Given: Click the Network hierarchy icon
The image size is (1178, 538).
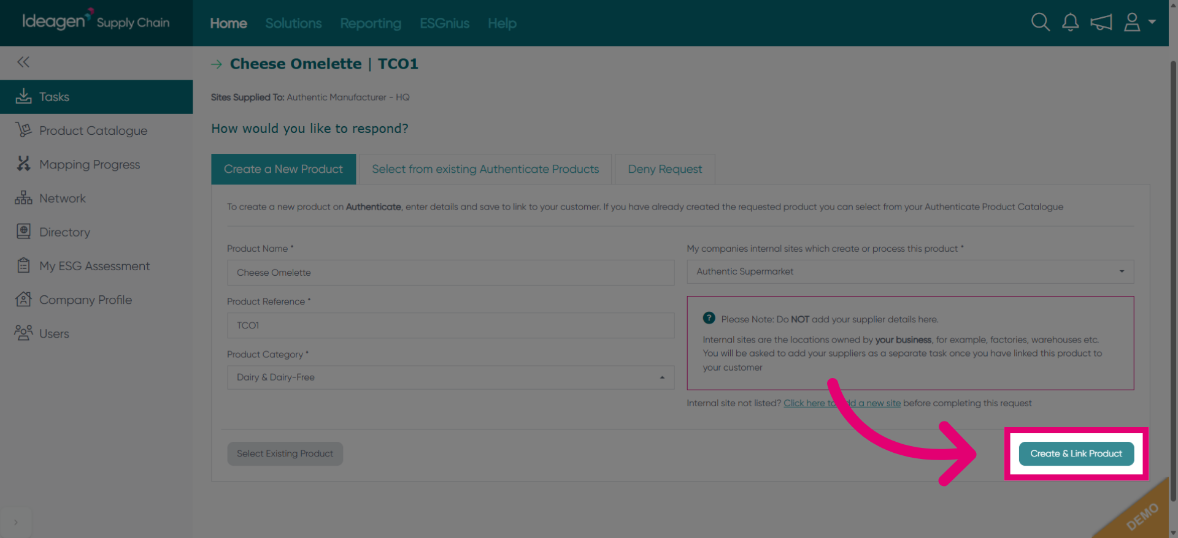Looking at the screenshot, I should (x=23, y=198).
